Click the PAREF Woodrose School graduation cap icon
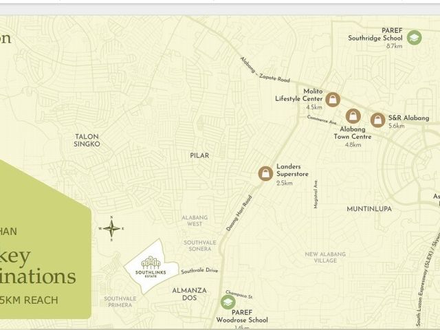Image resolution: width=440 pixels, height=330 pixels. (228, 302)
